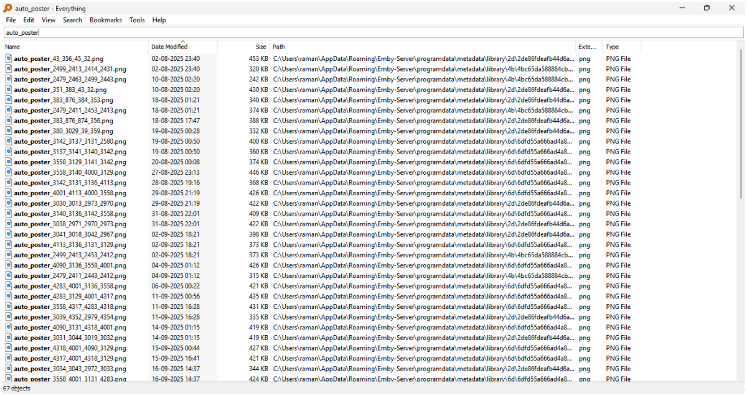Click the 320 KB size value
Viewport: 747px width, 396px height.
(258, 69)
